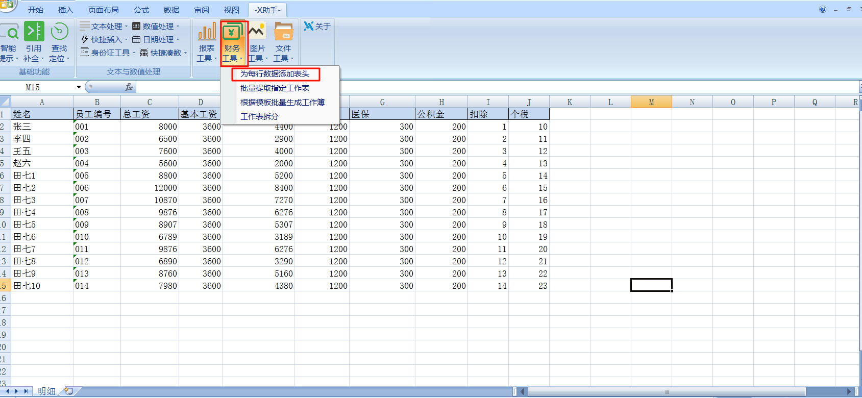The width and height of the screenshot is (862, 398).
Task: Click cell containing 个税
Action: pos(529,114)
